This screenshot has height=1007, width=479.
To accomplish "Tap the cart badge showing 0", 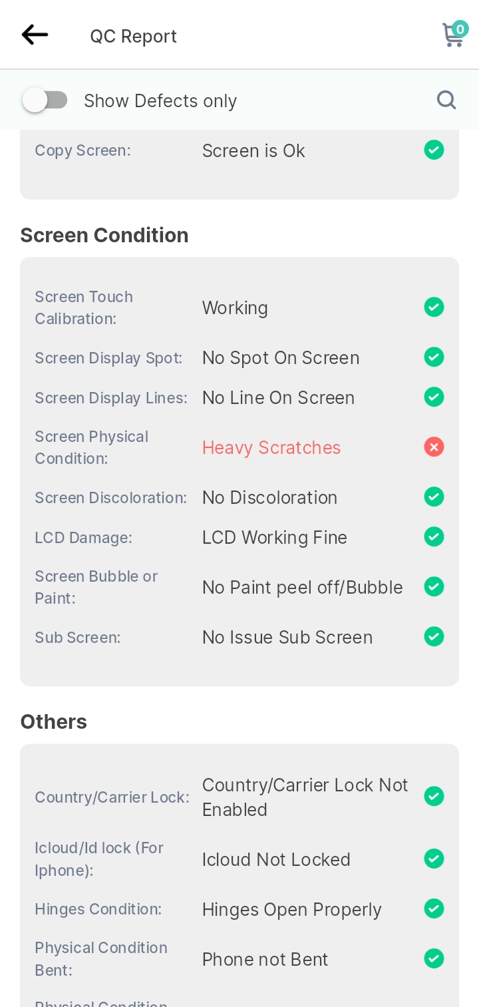I will 460,29.
